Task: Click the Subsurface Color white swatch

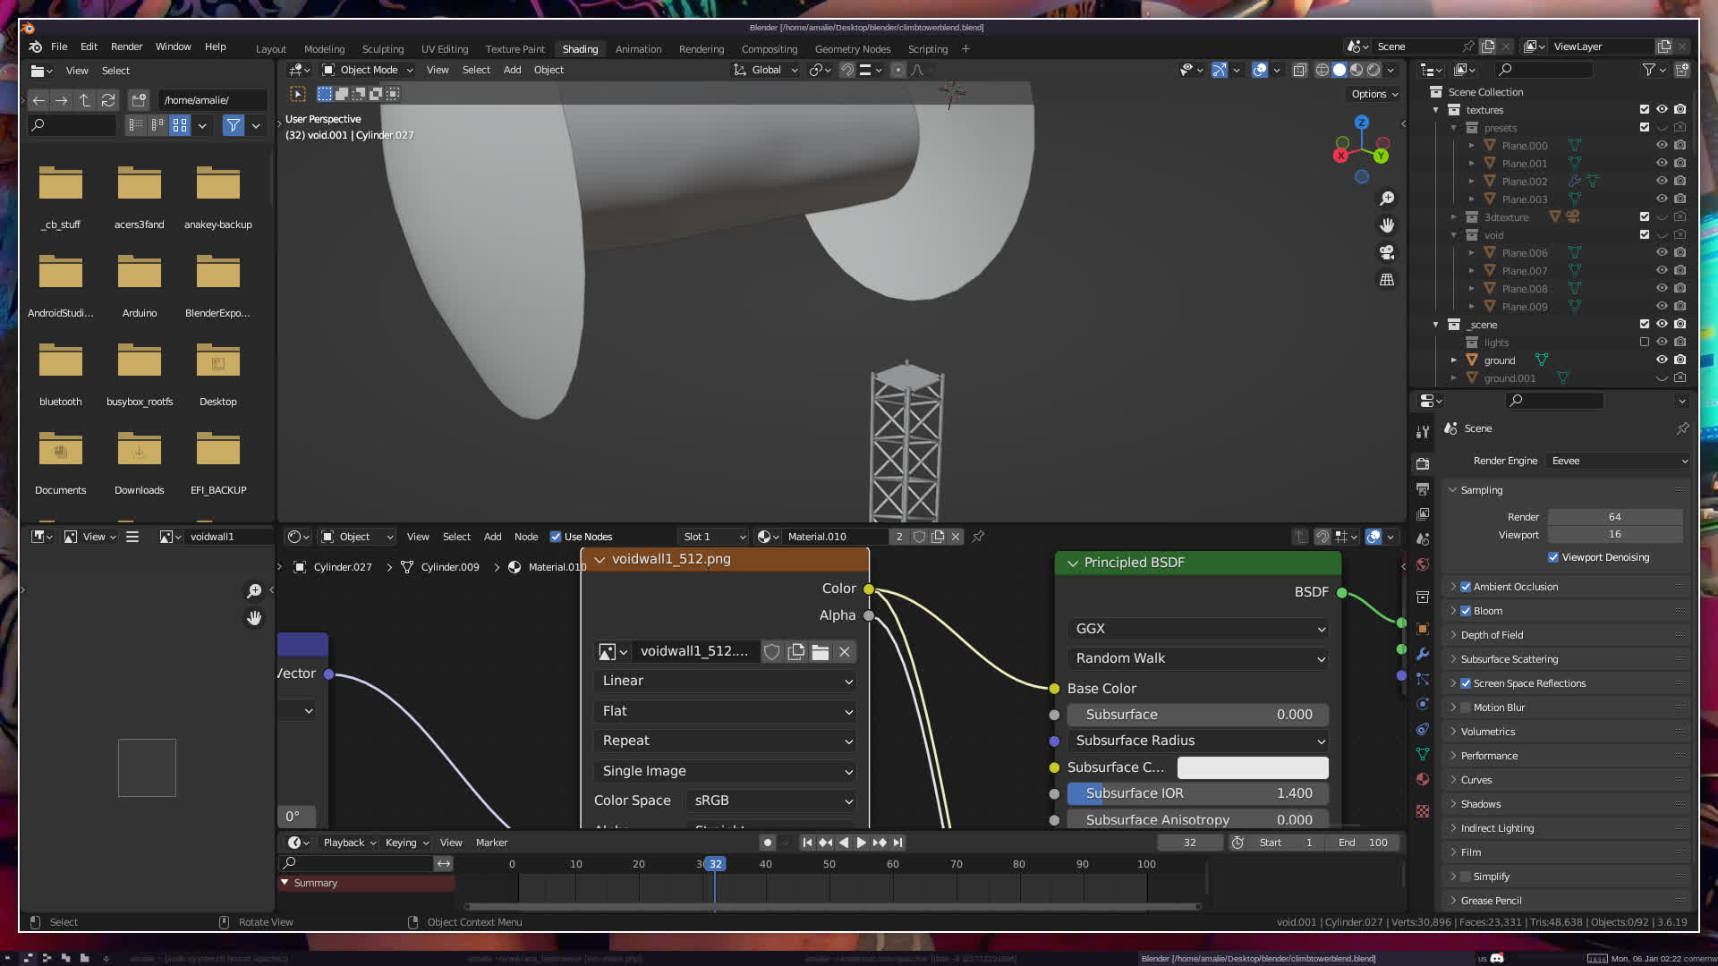Action: point(1252,767)
